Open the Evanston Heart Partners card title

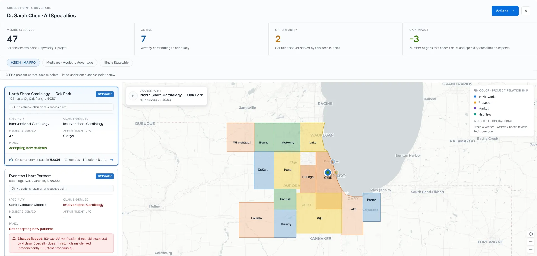click(x=30, y=176)
